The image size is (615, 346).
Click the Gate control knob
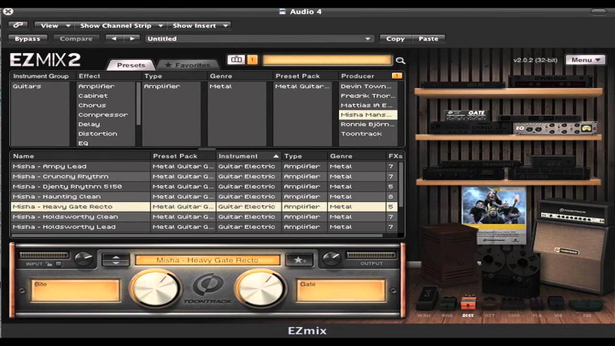(x=260, y=288)
